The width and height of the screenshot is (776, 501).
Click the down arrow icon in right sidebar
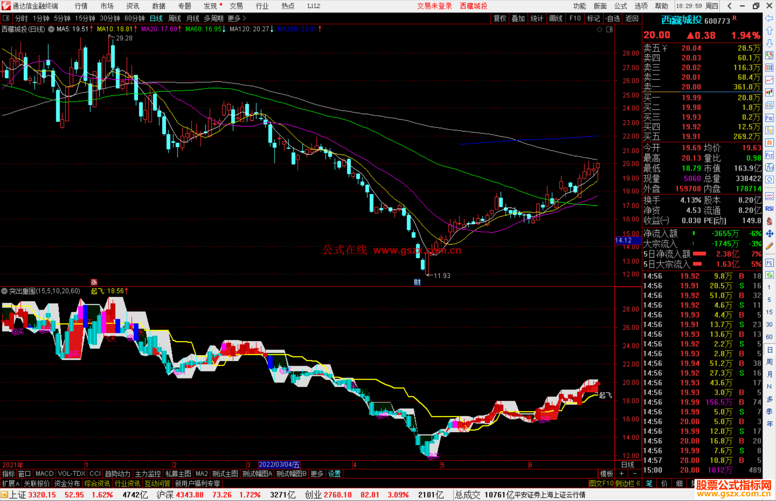[769, 43]
